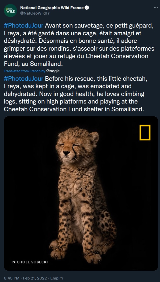Viewport: 160px width, 282px height.
Task: Click the yellow National Geographic frame logo
Action: (x=145, y=133)
